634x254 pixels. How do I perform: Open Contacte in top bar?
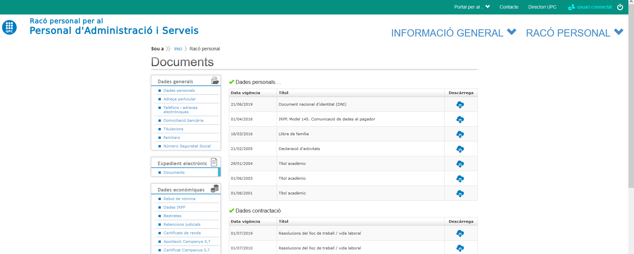[x=509, y=7]
